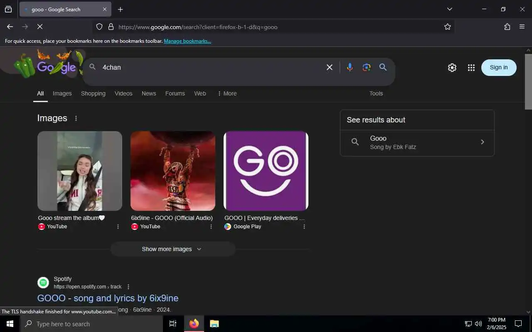Switch to the Images tab
Viewport: 532px width, 332px height.
coord(62,94)
